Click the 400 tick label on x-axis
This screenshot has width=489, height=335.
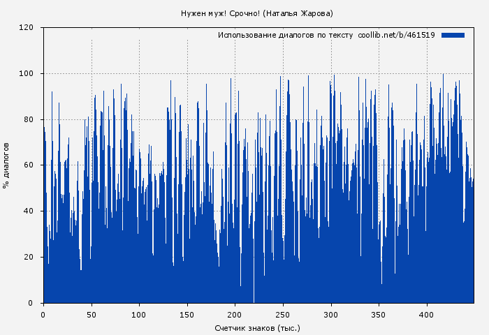coord(426,314)
